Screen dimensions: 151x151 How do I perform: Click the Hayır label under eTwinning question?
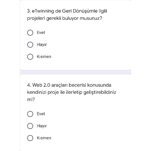[42, 45]
